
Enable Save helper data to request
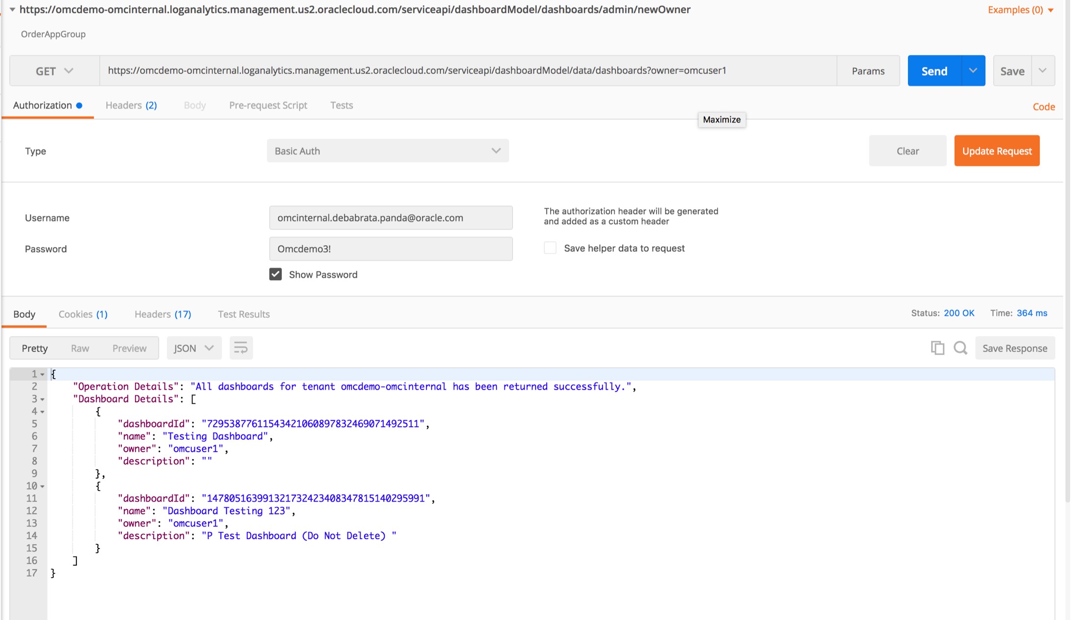[550, 248]
